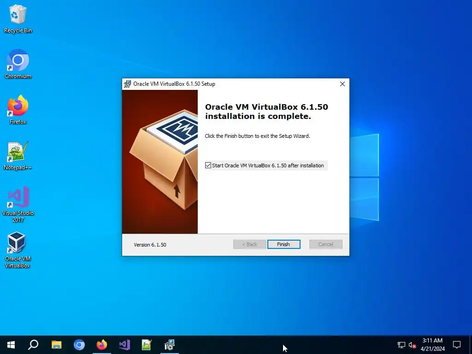
Task: Open the Action Center notifications icon
Action: tap(457, 345)
